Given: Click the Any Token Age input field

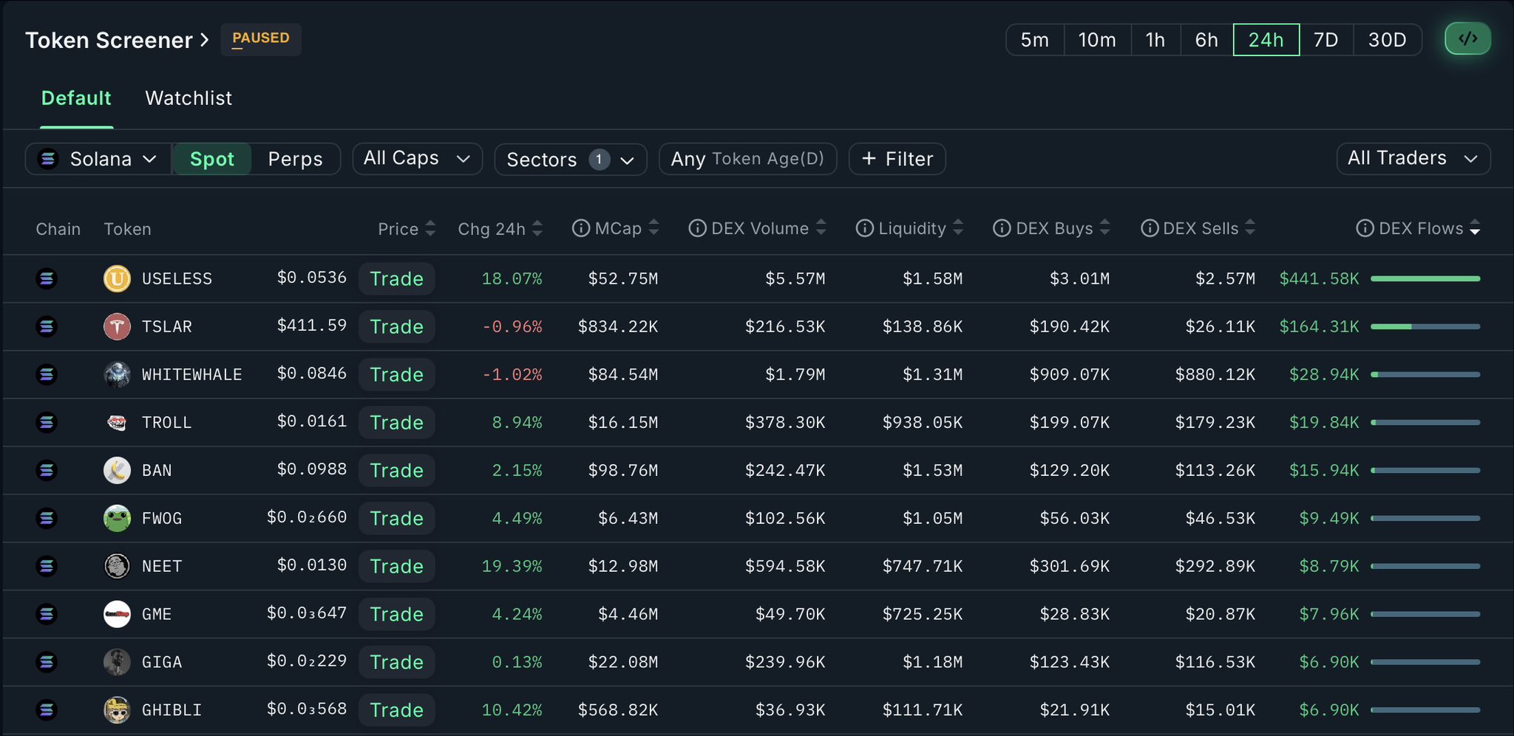Looking at the screenshot, I should pyautogui.click(x=747, y=159).
